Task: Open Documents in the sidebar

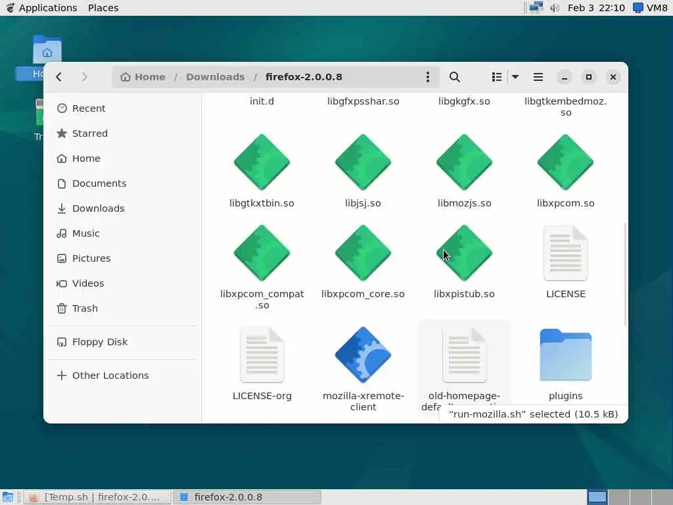Action: pos(122,183)
